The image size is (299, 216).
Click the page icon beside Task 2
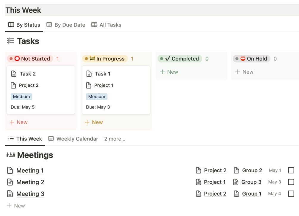pos(13,74)
